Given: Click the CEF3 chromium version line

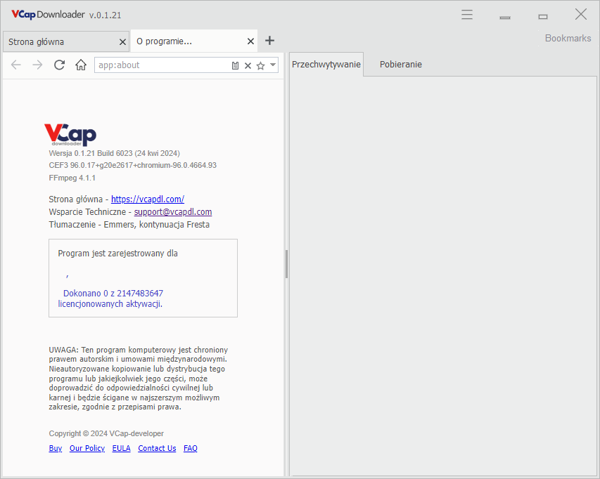Looking at the screenshot, I should tap(133, 165).
